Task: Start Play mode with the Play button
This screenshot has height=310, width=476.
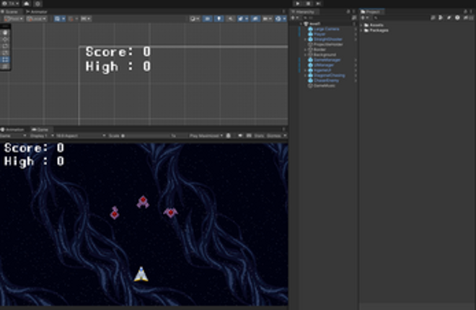Action: coord(298,4)
